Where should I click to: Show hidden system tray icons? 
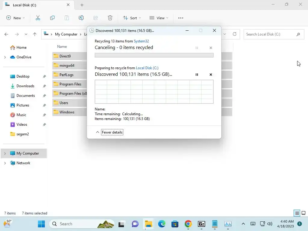point(243,224)
